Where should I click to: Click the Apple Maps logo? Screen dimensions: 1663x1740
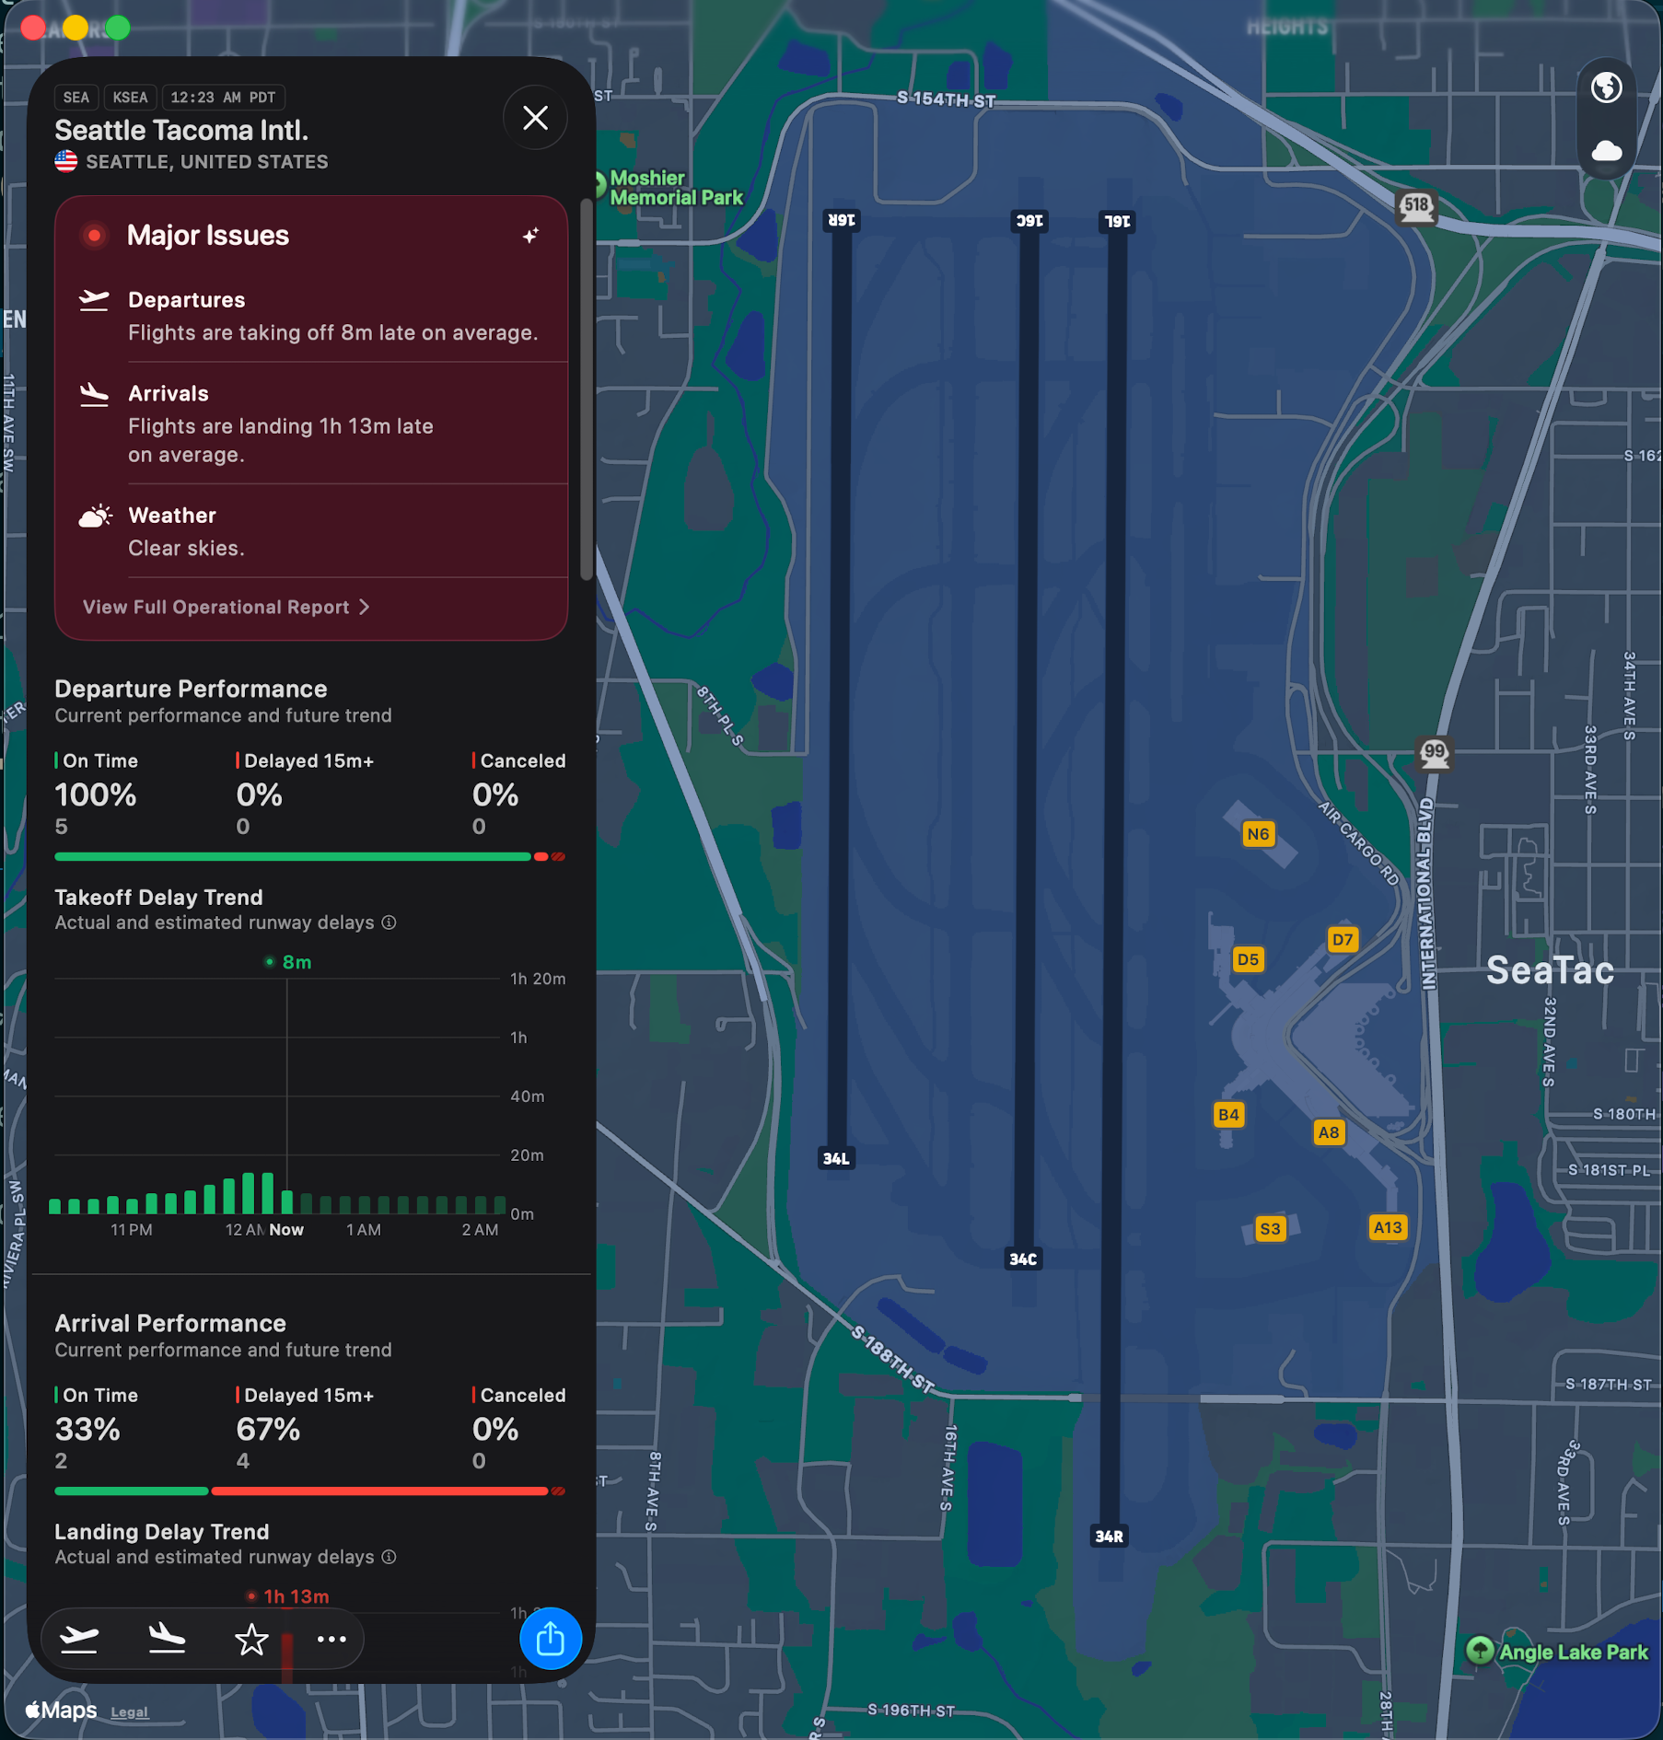click(61, 1710)
